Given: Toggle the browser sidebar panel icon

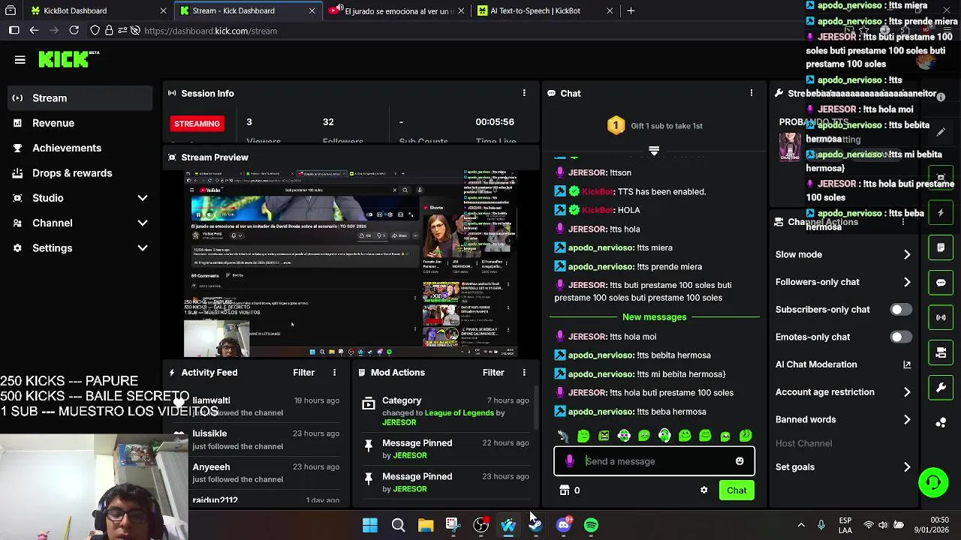Looking at the screenshot, I should coord(14,31).
